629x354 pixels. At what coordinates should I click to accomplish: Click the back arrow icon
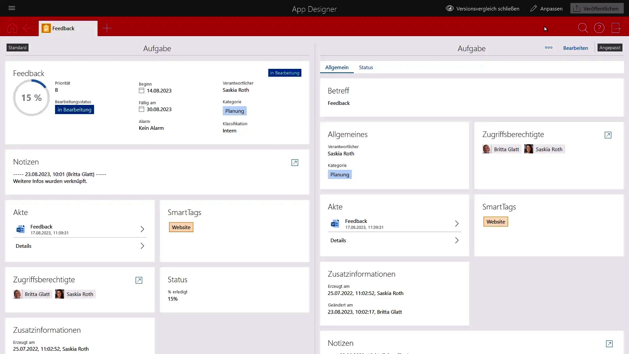coord(28,28)
